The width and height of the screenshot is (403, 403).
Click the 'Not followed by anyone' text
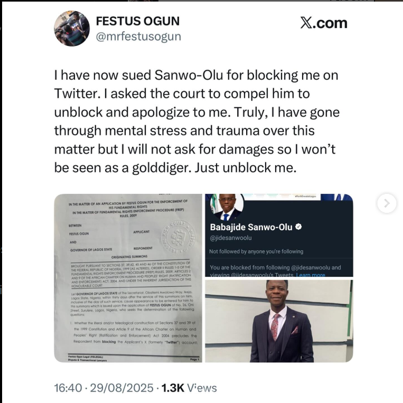[256, 251]
